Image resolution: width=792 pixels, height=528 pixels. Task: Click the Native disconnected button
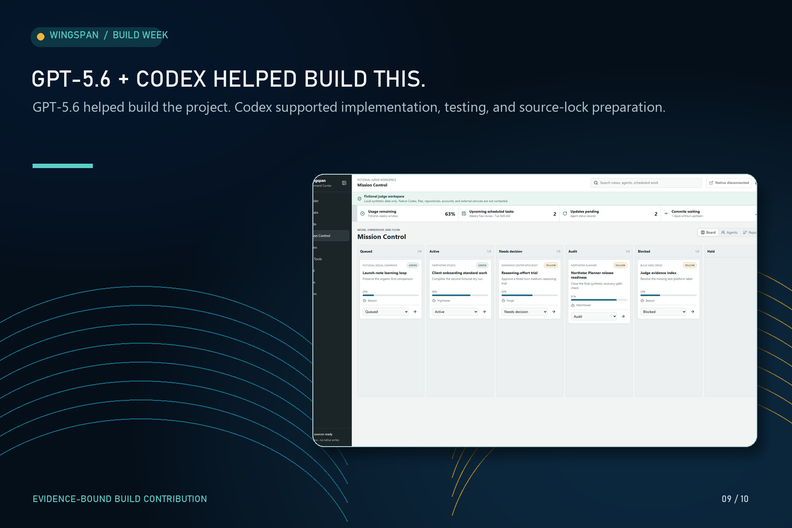pos(729,183)
